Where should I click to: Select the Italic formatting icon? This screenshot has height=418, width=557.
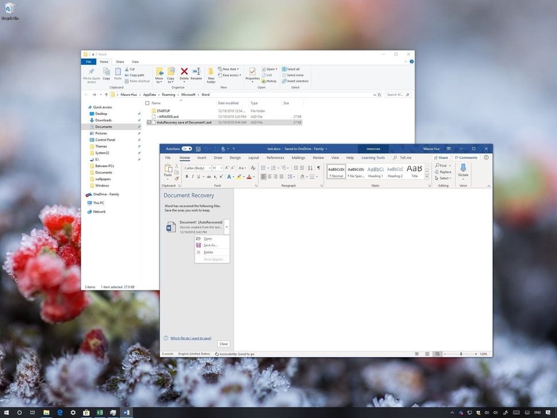193,176
